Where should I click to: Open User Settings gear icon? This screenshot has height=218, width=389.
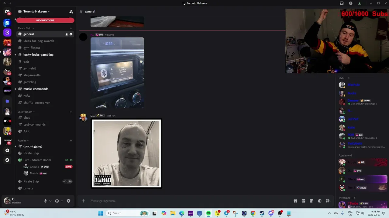pyautogui.click(x=68, y=201)
